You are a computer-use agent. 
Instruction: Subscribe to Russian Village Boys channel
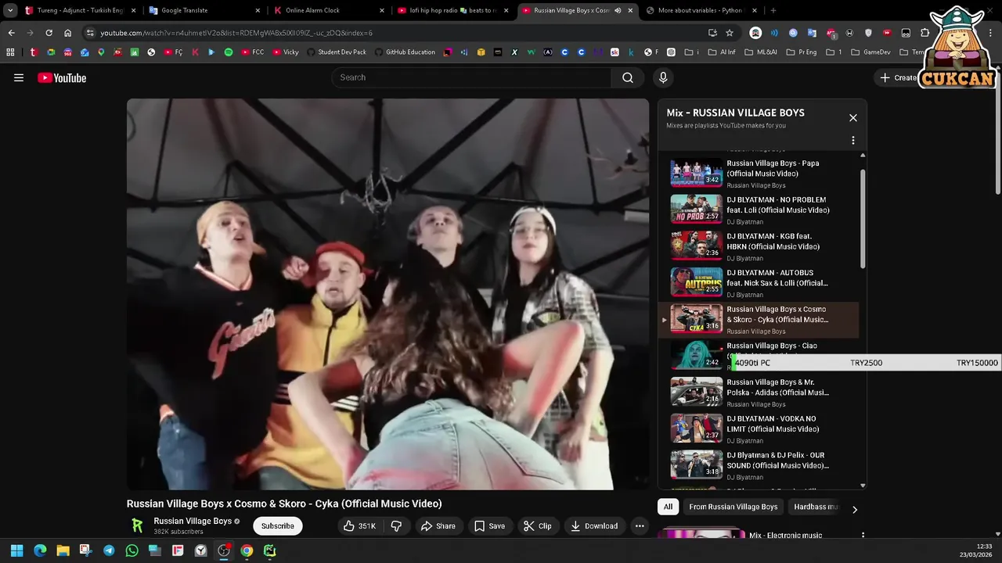click(x=277, y=526)
